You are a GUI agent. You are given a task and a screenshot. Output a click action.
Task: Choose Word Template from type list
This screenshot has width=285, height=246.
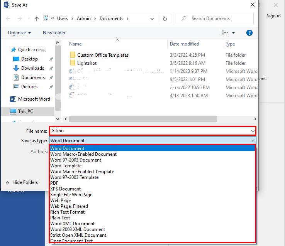click(153, 166)
